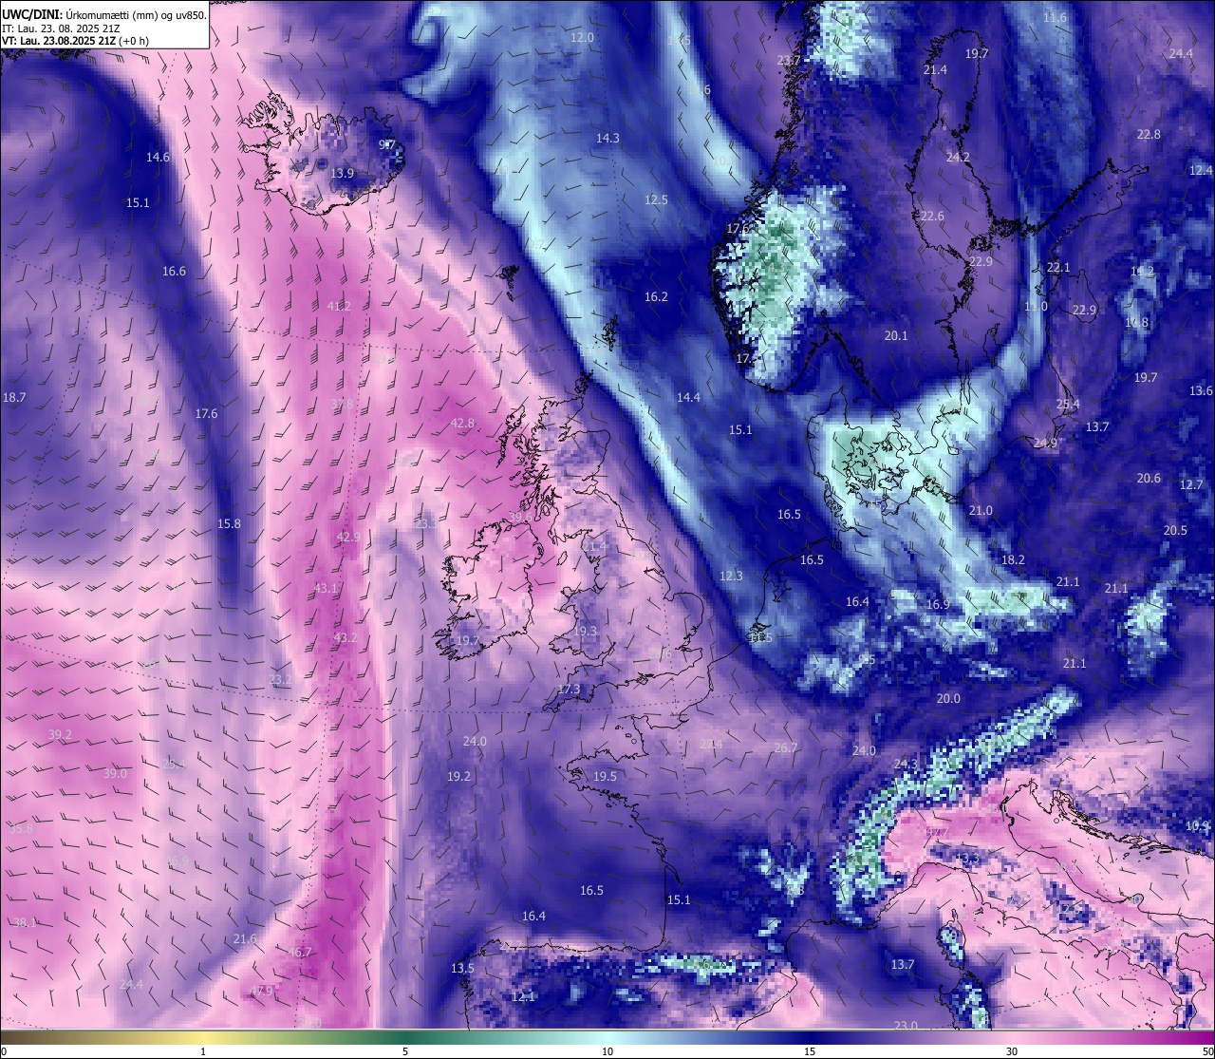Click the 13.5 value near Spain
The width and height of the screenshot is (1215, 1059).
[x=462, y=968]
